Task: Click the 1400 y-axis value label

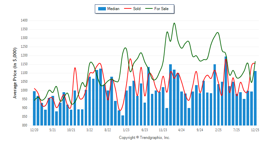Action: coord(24,21)
